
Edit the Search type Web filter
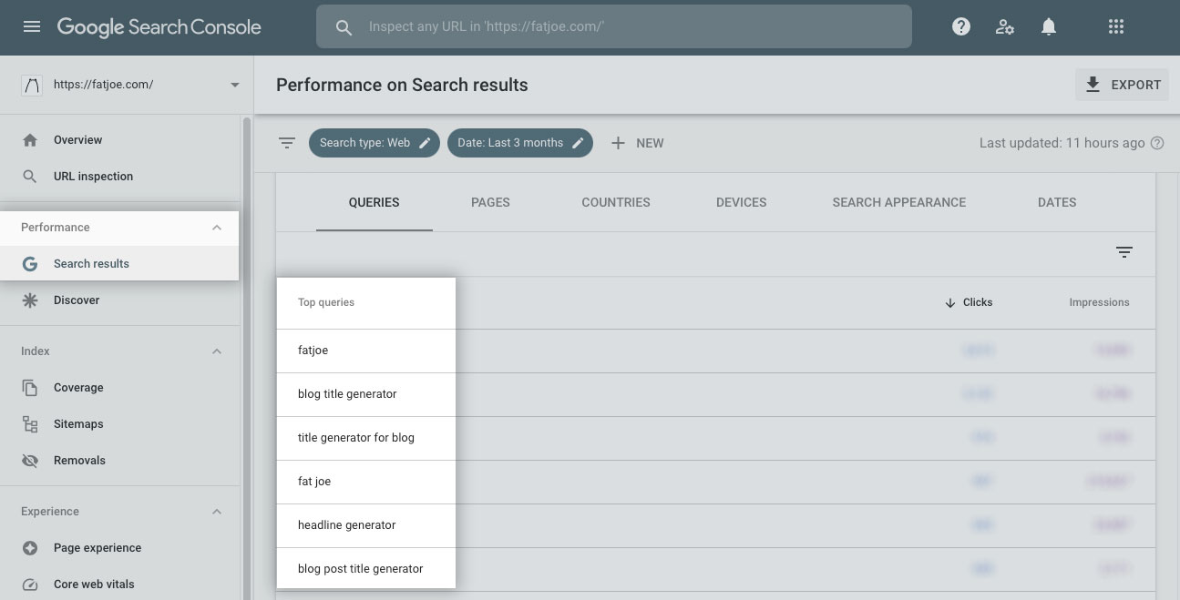[x=425, y=142]
